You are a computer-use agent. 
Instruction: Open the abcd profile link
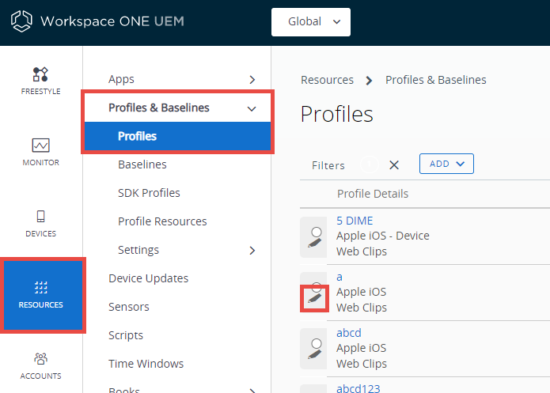point(349,333)
